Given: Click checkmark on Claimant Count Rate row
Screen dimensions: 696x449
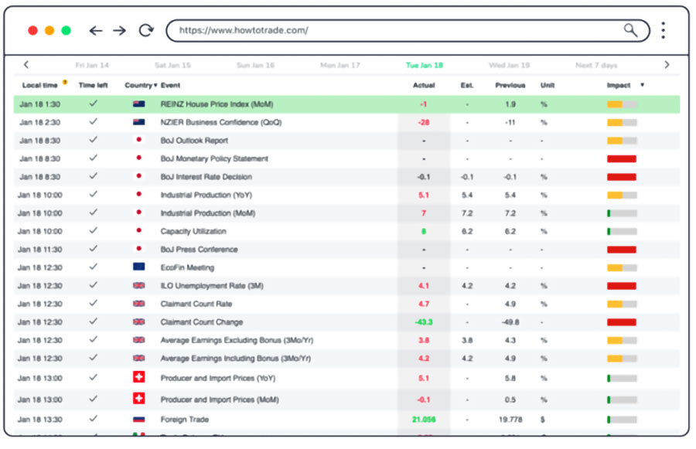Looking at the screenshot, I should [x=94, y=303].
